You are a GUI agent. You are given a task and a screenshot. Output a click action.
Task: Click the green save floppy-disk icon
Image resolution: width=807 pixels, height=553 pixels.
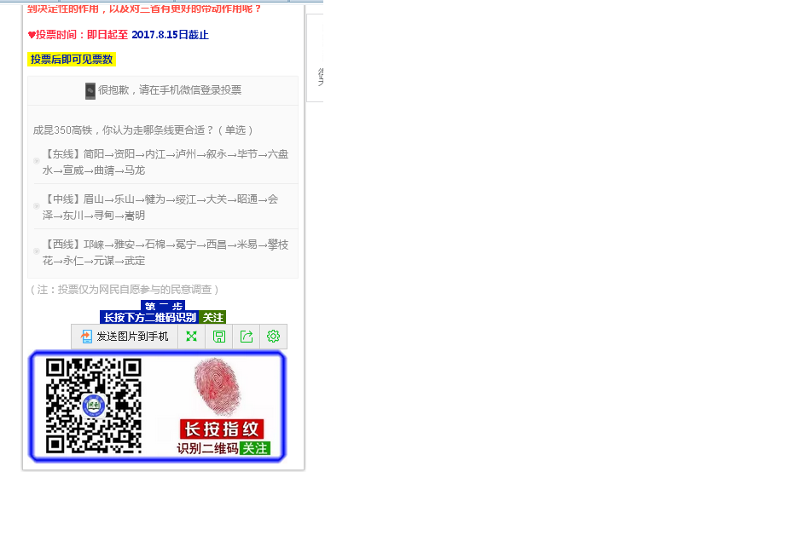(x=219, y=337)
